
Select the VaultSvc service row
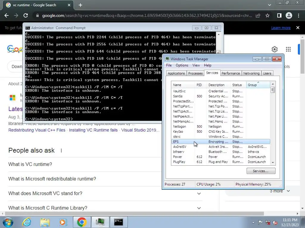coord(221,91)
